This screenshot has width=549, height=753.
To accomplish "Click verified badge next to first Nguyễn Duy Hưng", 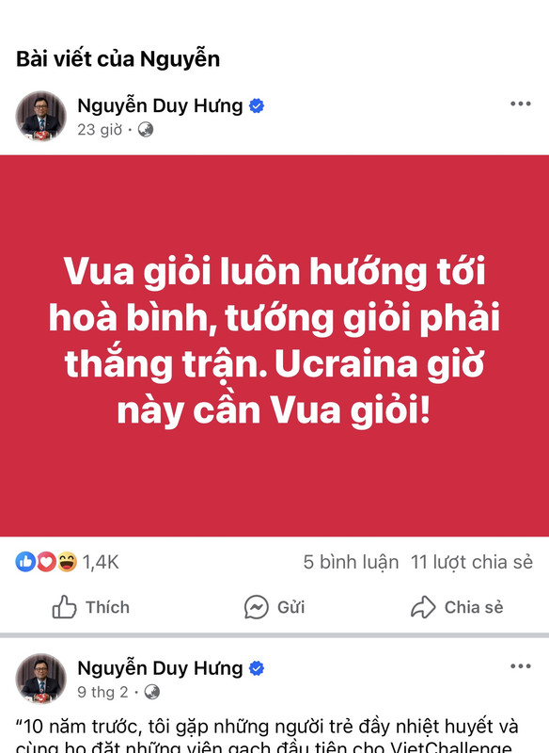I will [x=257, y=105].
